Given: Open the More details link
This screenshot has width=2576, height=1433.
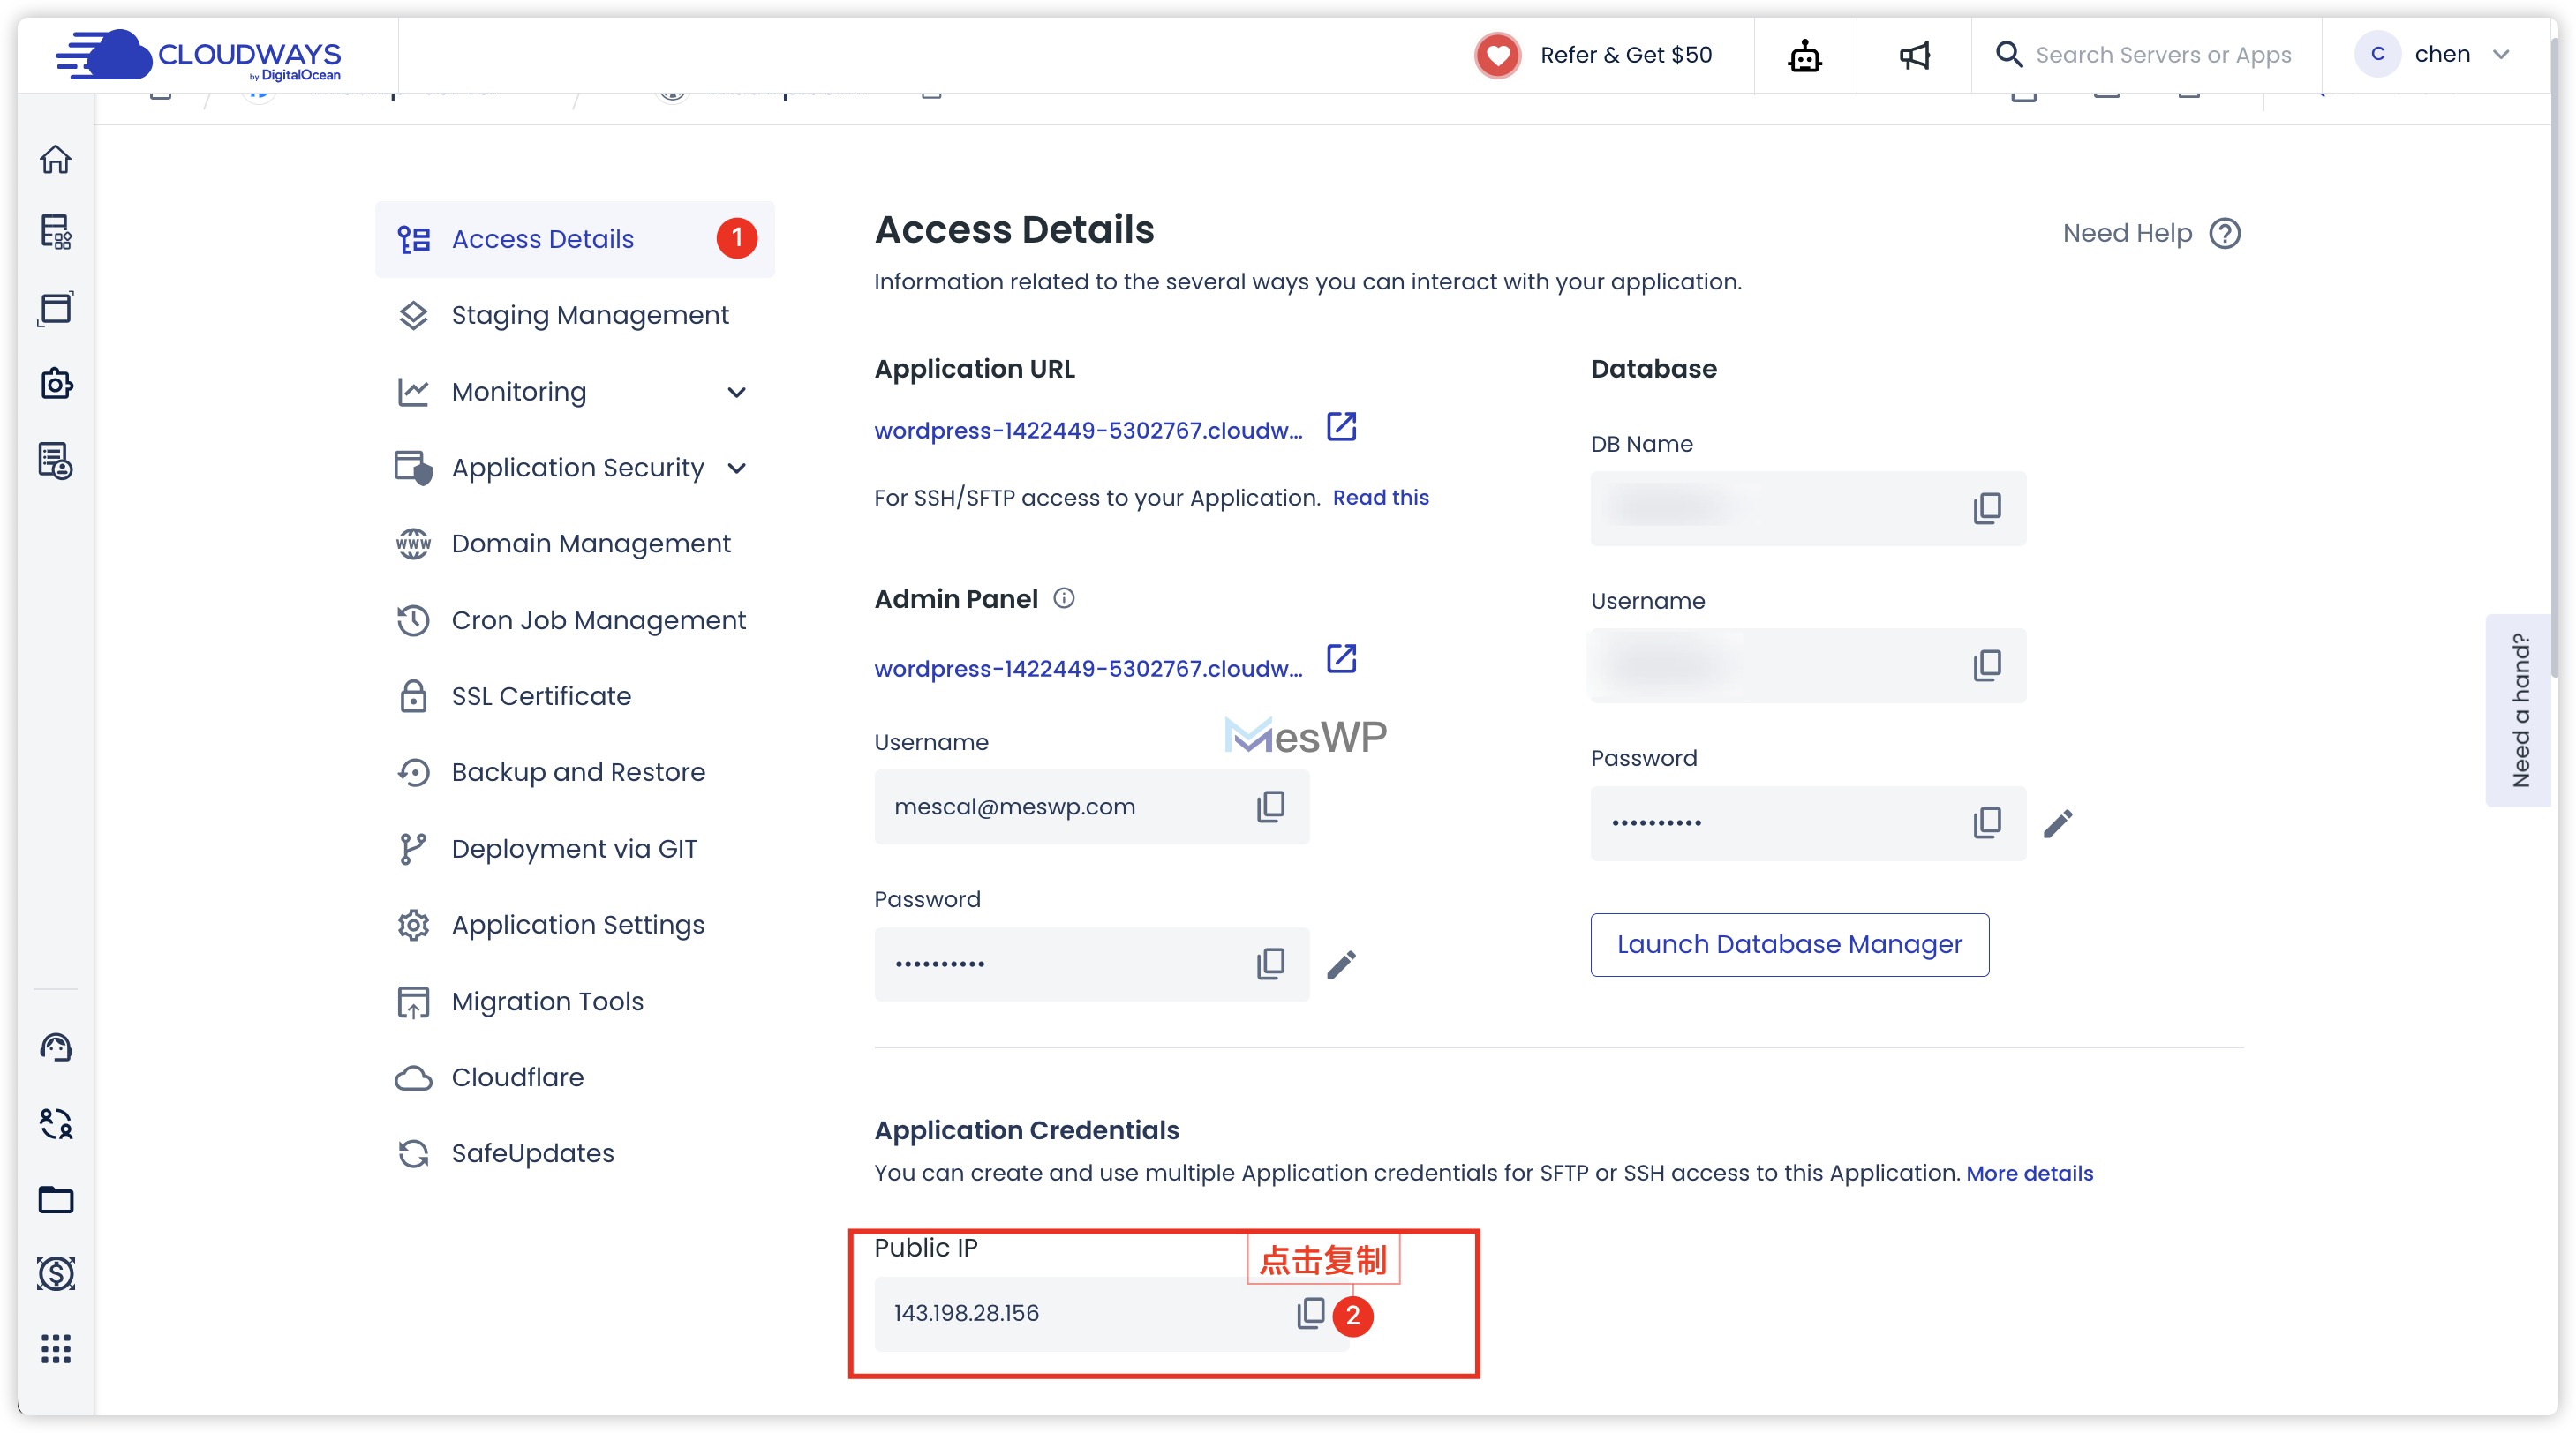Looking at the screenshot, I should [2029, 1174].
